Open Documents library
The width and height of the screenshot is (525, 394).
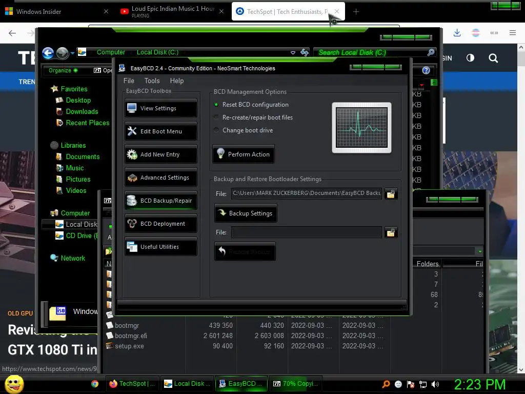[x=78, y=157]
